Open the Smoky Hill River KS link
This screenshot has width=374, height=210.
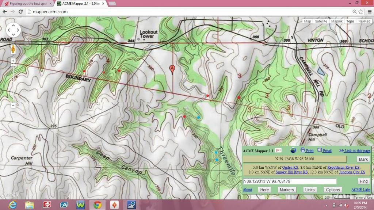click(291, 172)
